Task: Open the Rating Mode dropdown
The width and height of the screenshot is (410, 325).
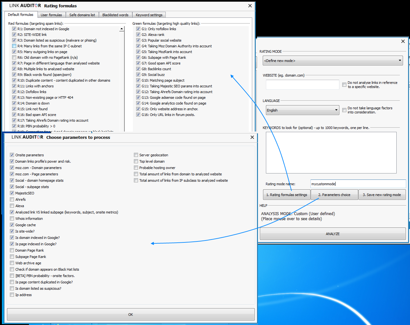Action: pyautogui.click(x=333, y=61)
